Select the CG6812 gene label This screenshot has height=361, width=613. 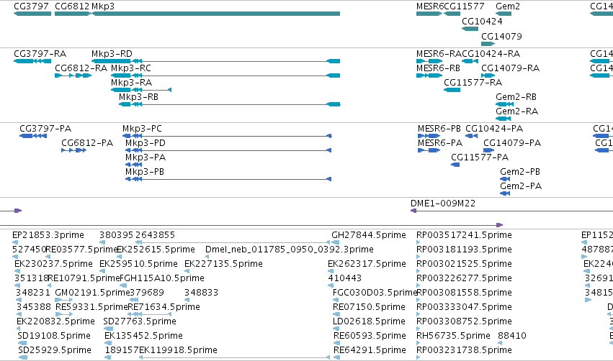(72, 6)
